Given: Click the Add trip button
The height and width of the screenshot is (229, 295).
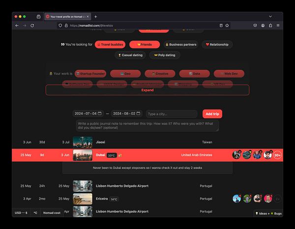Looking at the screenshot, I should coord(212,114).
